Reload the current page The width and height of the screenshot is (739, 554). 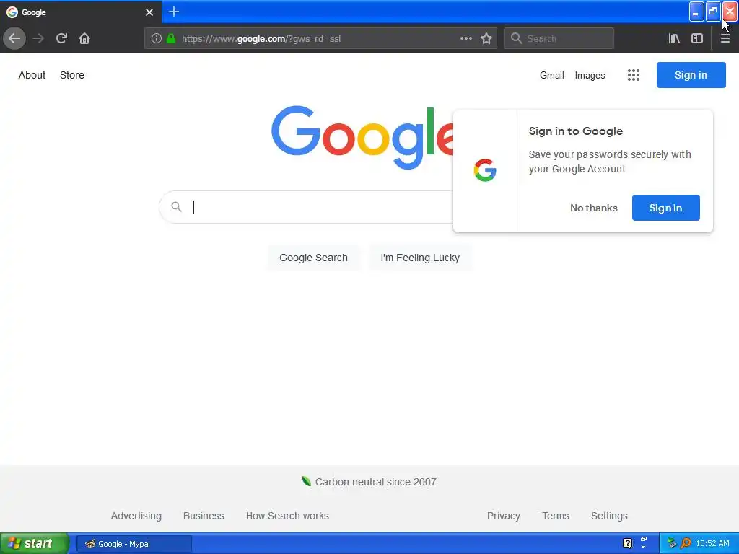pyautogui.click(x=61, y=38)
